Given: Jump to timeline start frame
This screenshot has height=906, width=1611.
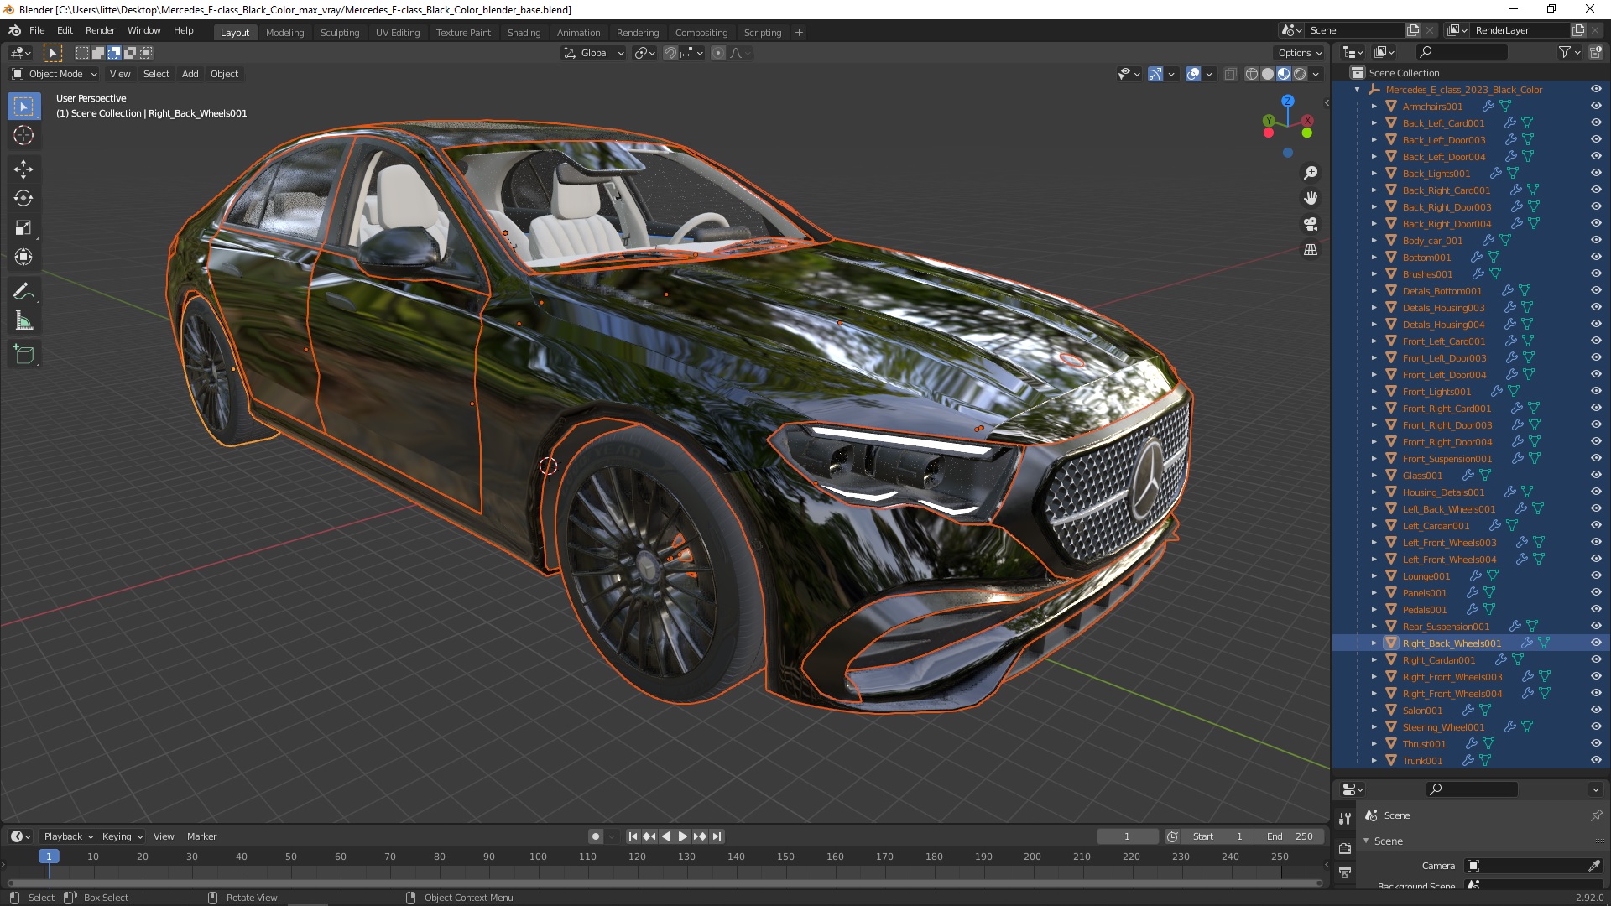Looking at the screenshot, I should point(633,836).
